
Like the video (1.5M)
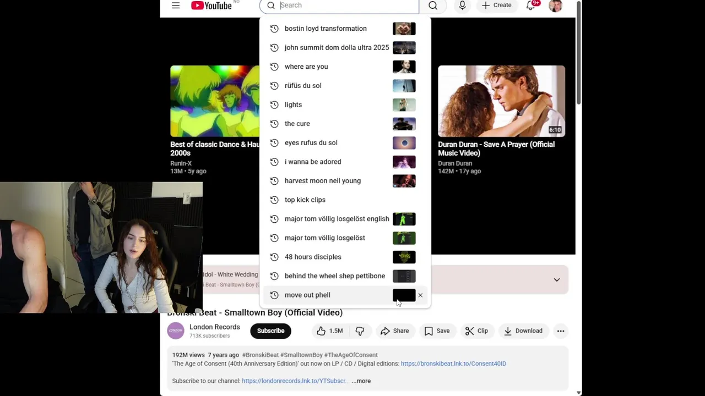(329, 331)
